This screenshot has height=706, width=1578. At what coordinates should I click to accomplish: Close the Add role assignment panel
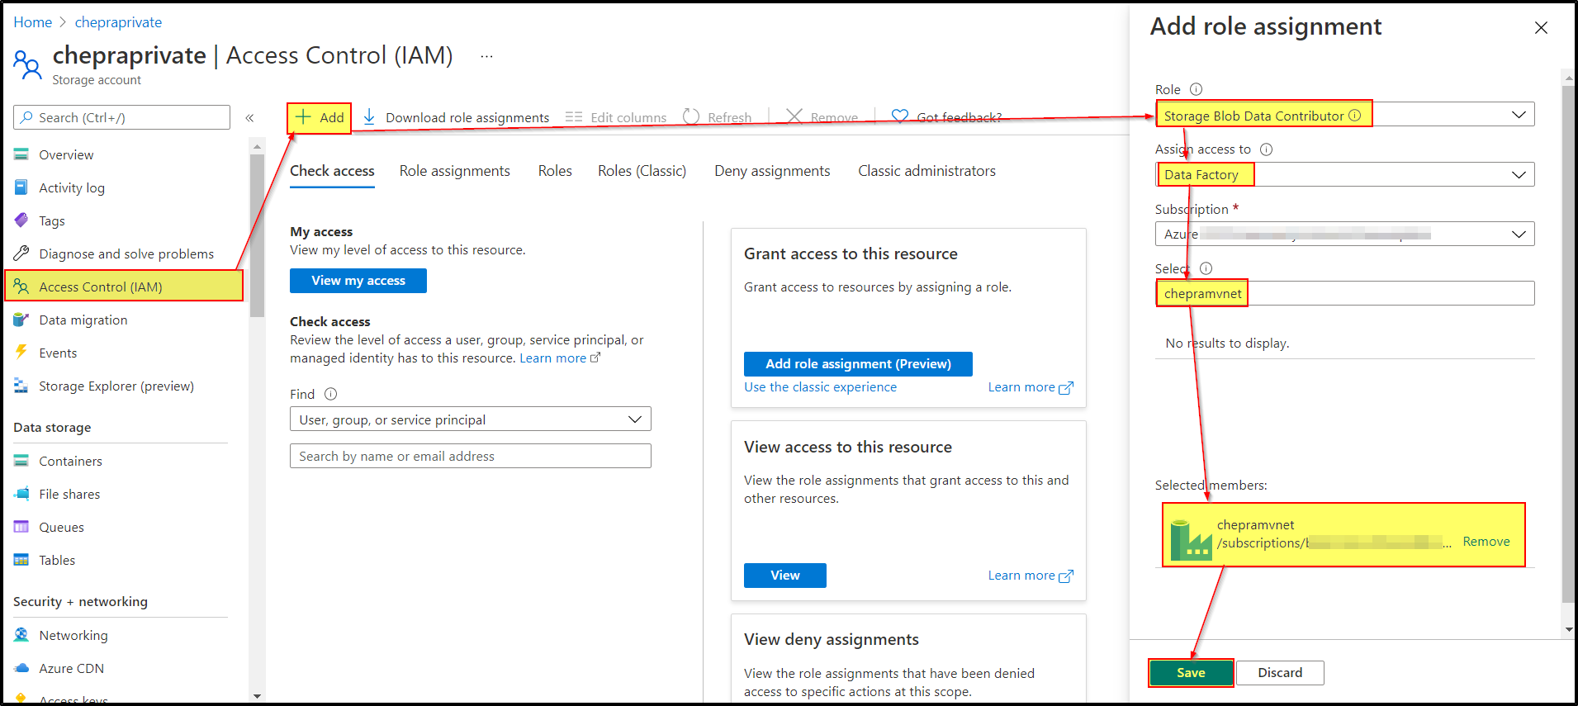[x=1541, y=28]
